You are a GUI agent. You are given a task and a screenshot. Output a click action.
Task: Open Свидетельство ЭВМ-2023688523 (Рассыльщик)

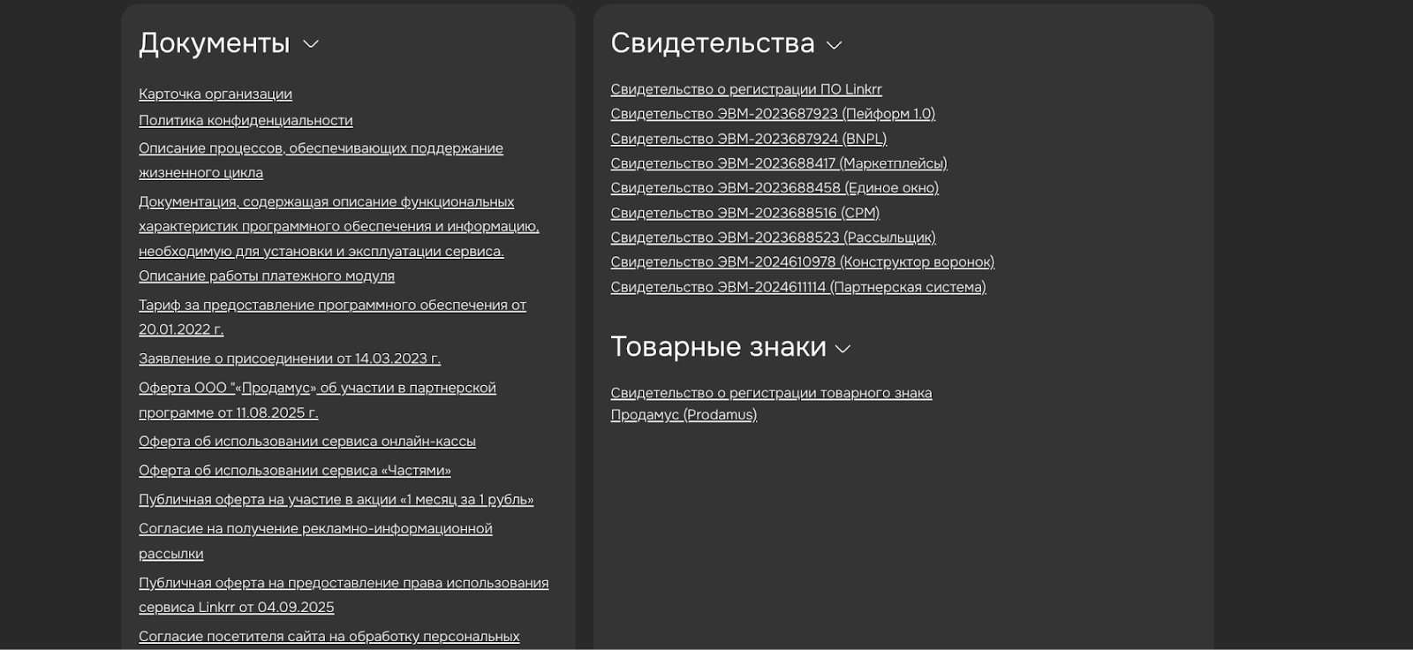pyautogui.click(x=774, y=238)
